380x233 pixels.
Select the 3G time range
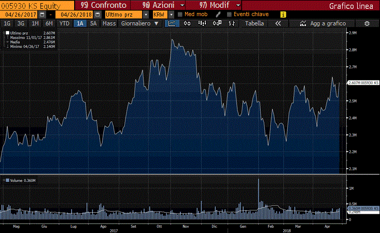click(21, 23)
